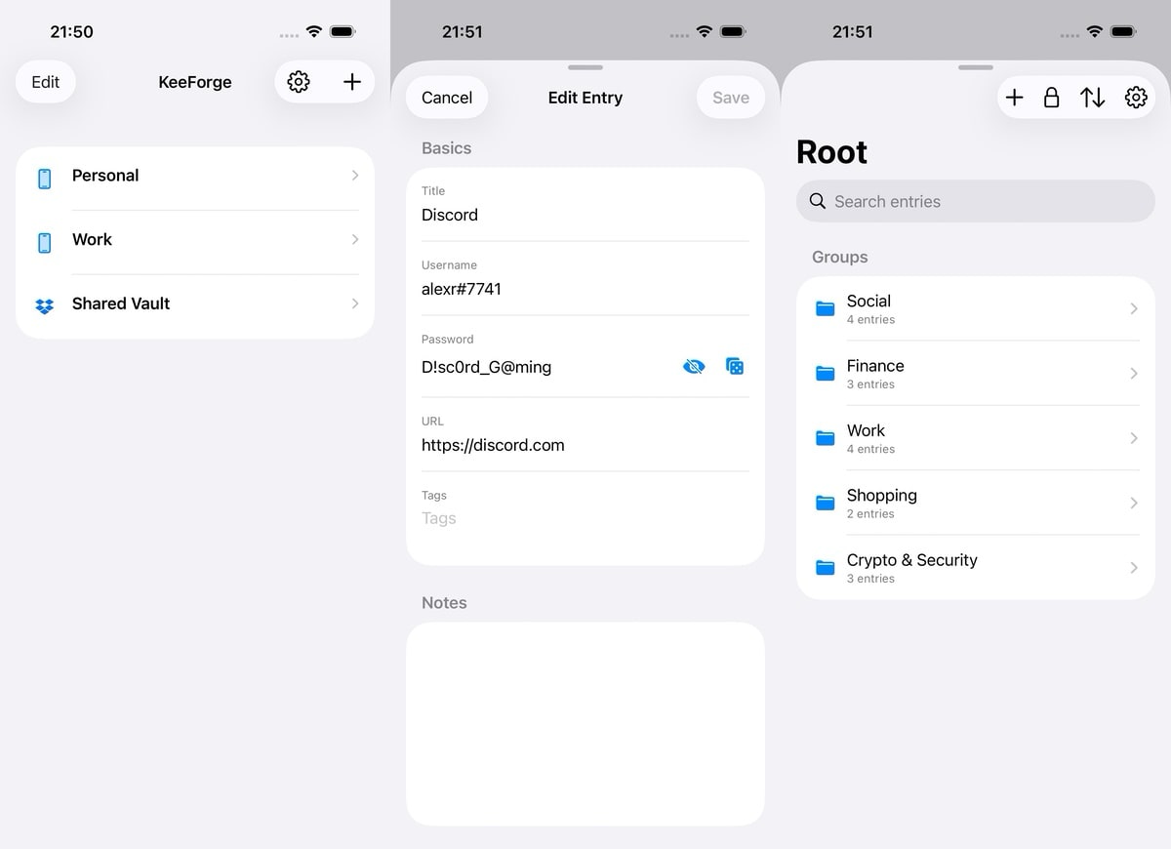Select the Social group name
Image resolution: width=1171 pixels, height=849 pixels.
pos(868,302)
